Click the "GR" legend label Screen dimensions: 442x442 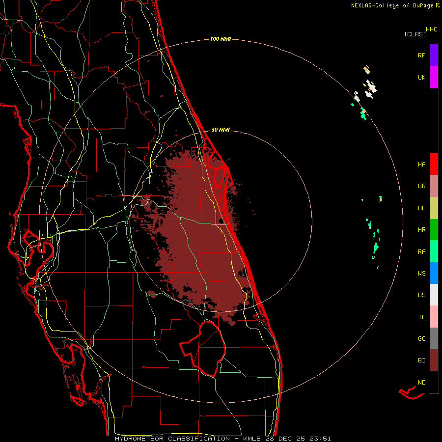[421, 186]
